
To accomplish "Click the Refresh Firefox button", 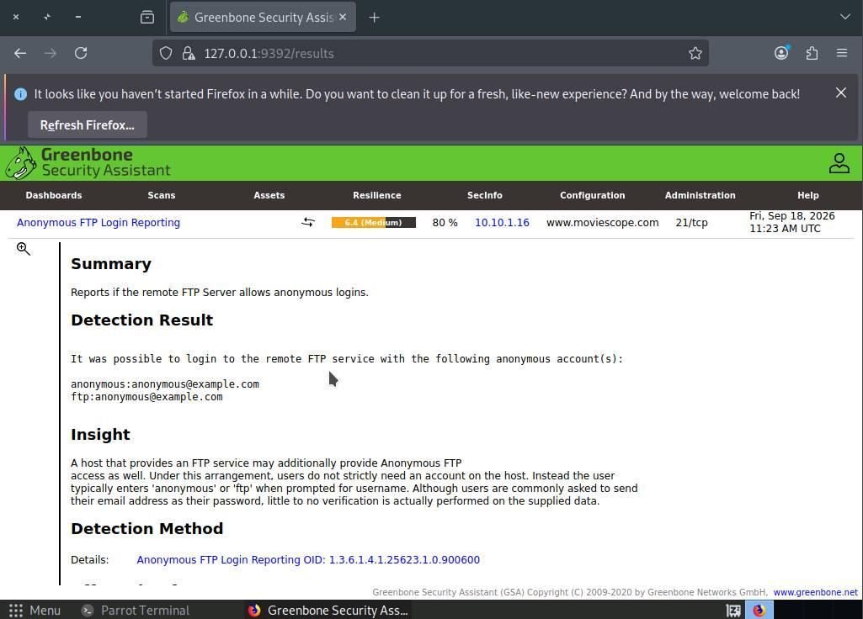I will [x=87, y=124].
